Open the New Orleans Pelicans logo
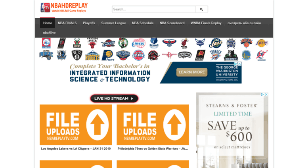 [123, 55]
